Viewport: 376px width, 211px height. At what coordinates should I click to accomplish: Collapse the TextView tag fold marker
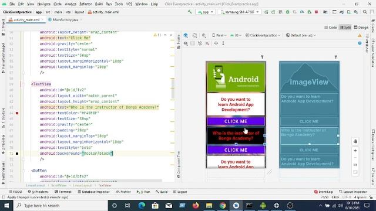pos(23,84)
